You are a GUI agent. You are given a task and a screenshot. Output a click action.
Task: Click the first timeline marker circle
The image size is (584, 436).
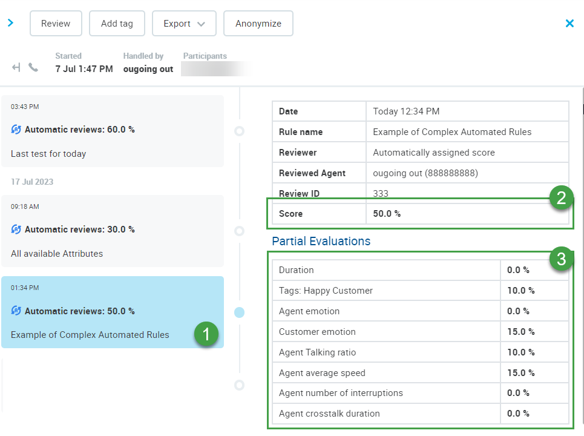point(240,131)
